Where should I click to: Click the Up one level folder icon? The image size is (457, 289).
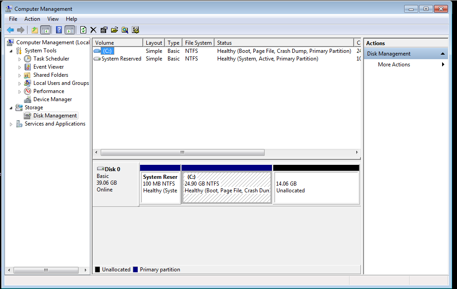tap(35, 30)
